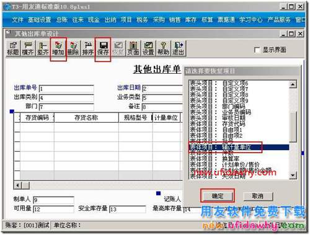The height and width of the screenshot is (235, 310).
Task: Select the 计量单位 column header
Action: [166, 118]
